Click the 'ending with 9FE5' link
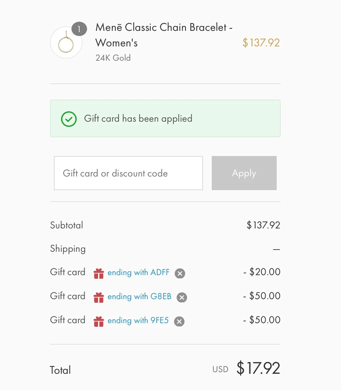The width and height of the screenshot is (341, 390). (138, 321)
